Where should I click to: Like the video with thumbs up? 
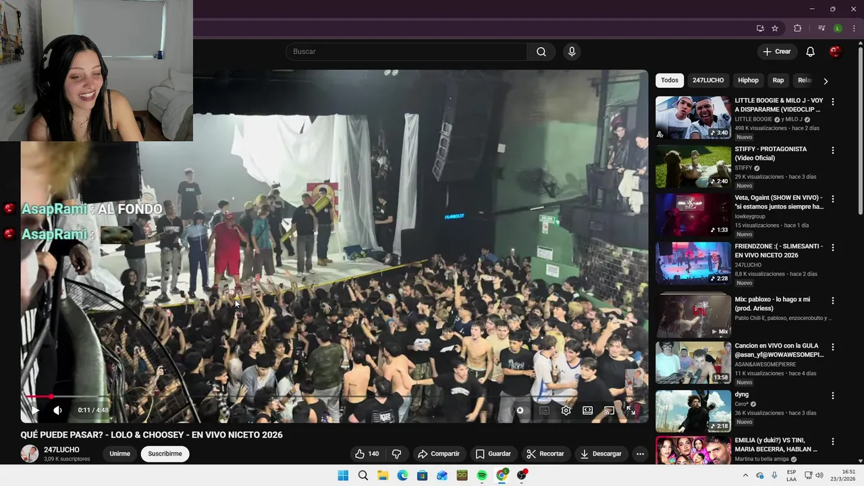(x=367, y=454)
